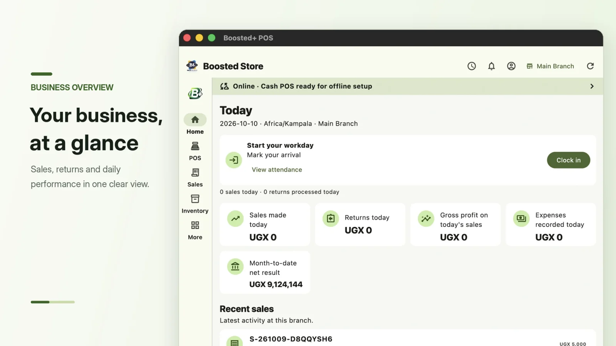Go to the Home tab
This screenshot has height=346, width=616.
(195, 124)
